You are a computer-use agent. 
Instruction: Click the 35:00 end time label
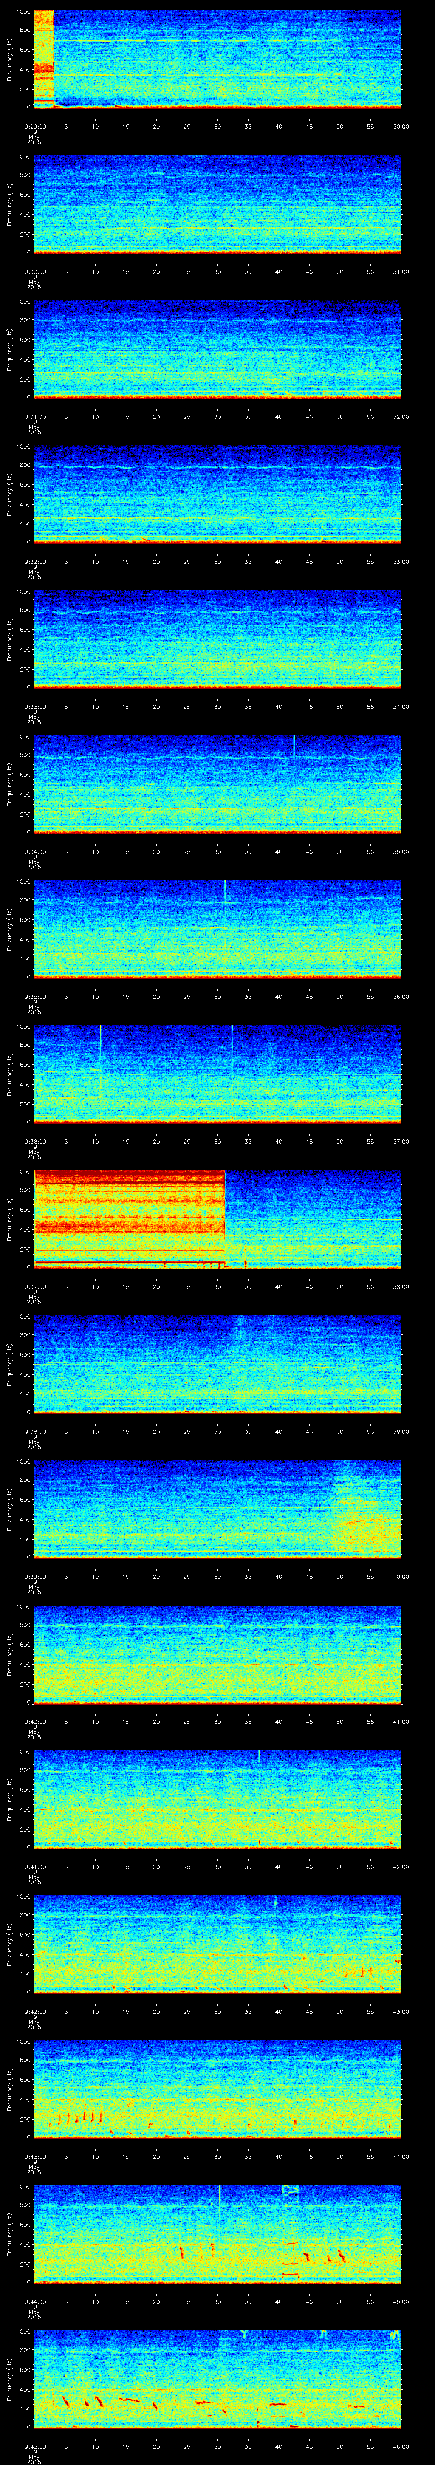[x=401, y=852]
